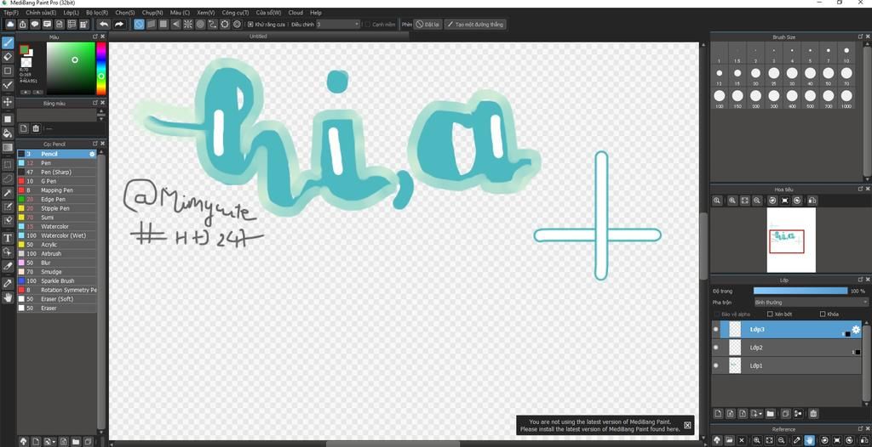Select the Hand tool in left toolbar

8,297
